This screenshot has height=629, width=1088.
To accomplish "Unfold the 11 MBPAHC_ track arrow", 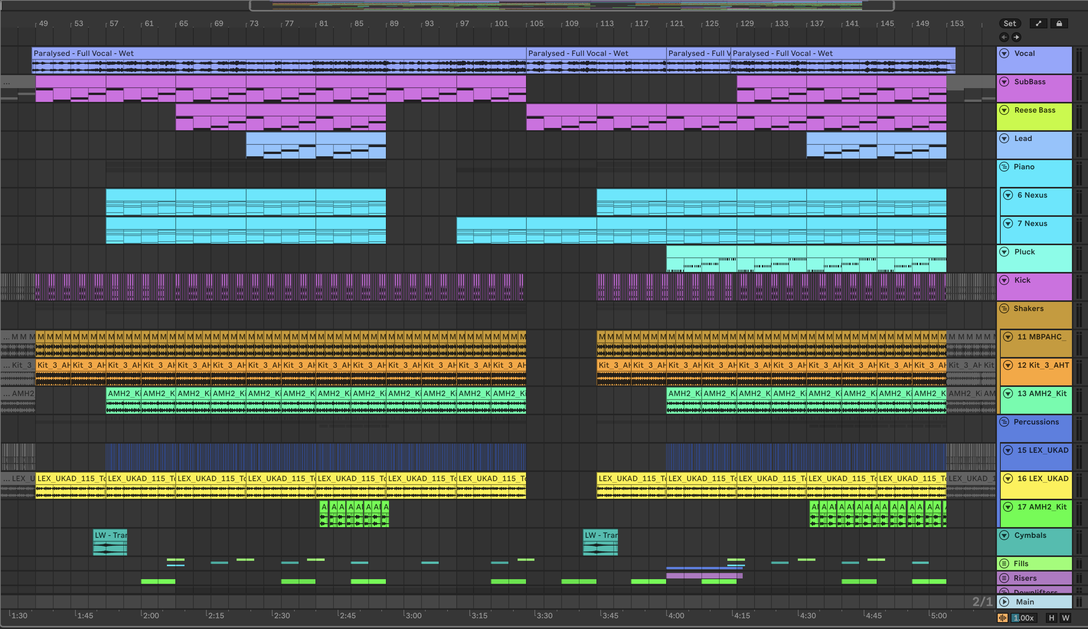I will [x=1008, y=337].
